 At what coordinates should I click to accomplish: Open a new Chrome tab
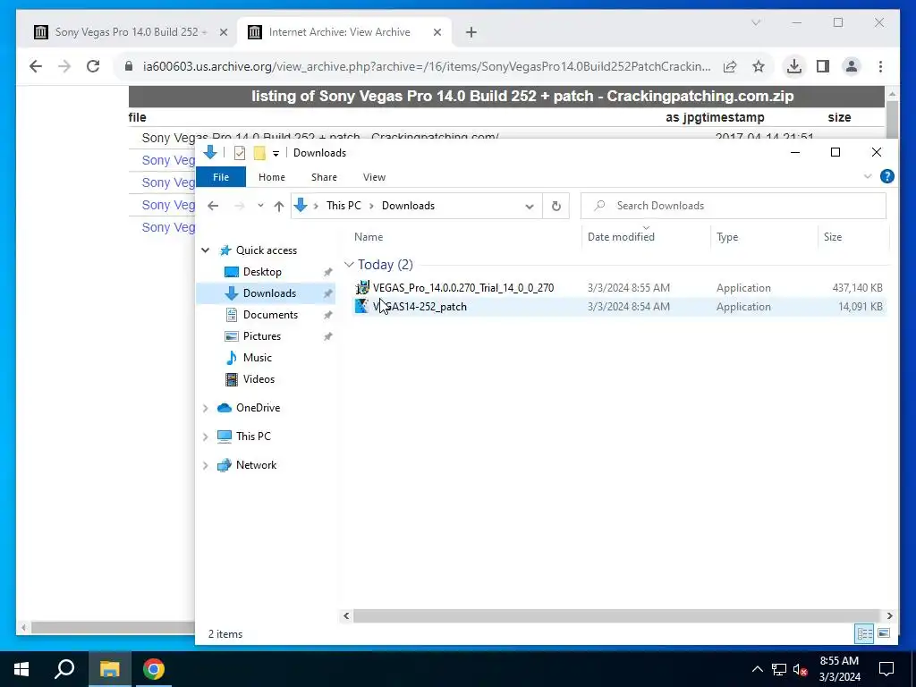(x=471, y=32)
